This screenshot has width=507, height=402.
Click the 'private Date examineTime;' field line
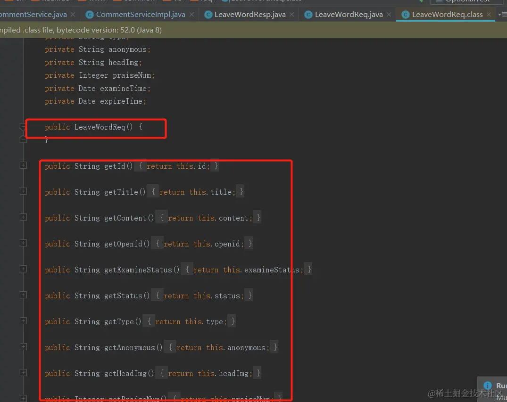click(98, 88)
